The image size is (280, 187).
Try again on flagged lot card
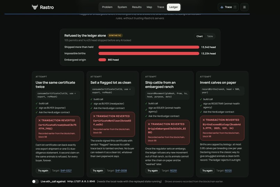tap(98, 171)
